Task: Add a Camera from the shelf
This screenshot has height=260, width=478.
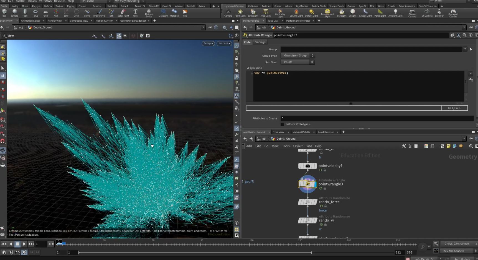Action: (228, 13)
